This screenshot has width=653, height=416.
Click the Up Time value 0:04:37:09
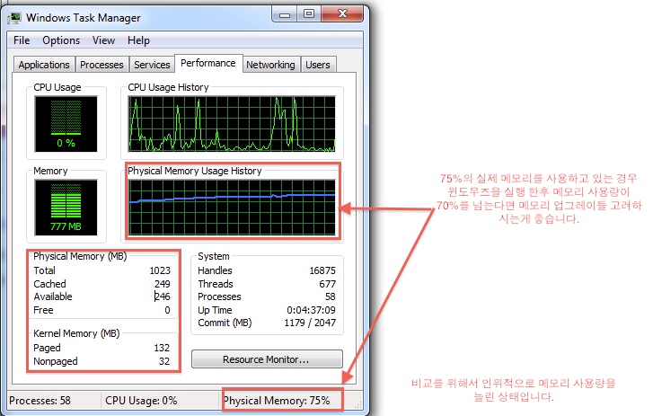[311, 310]
